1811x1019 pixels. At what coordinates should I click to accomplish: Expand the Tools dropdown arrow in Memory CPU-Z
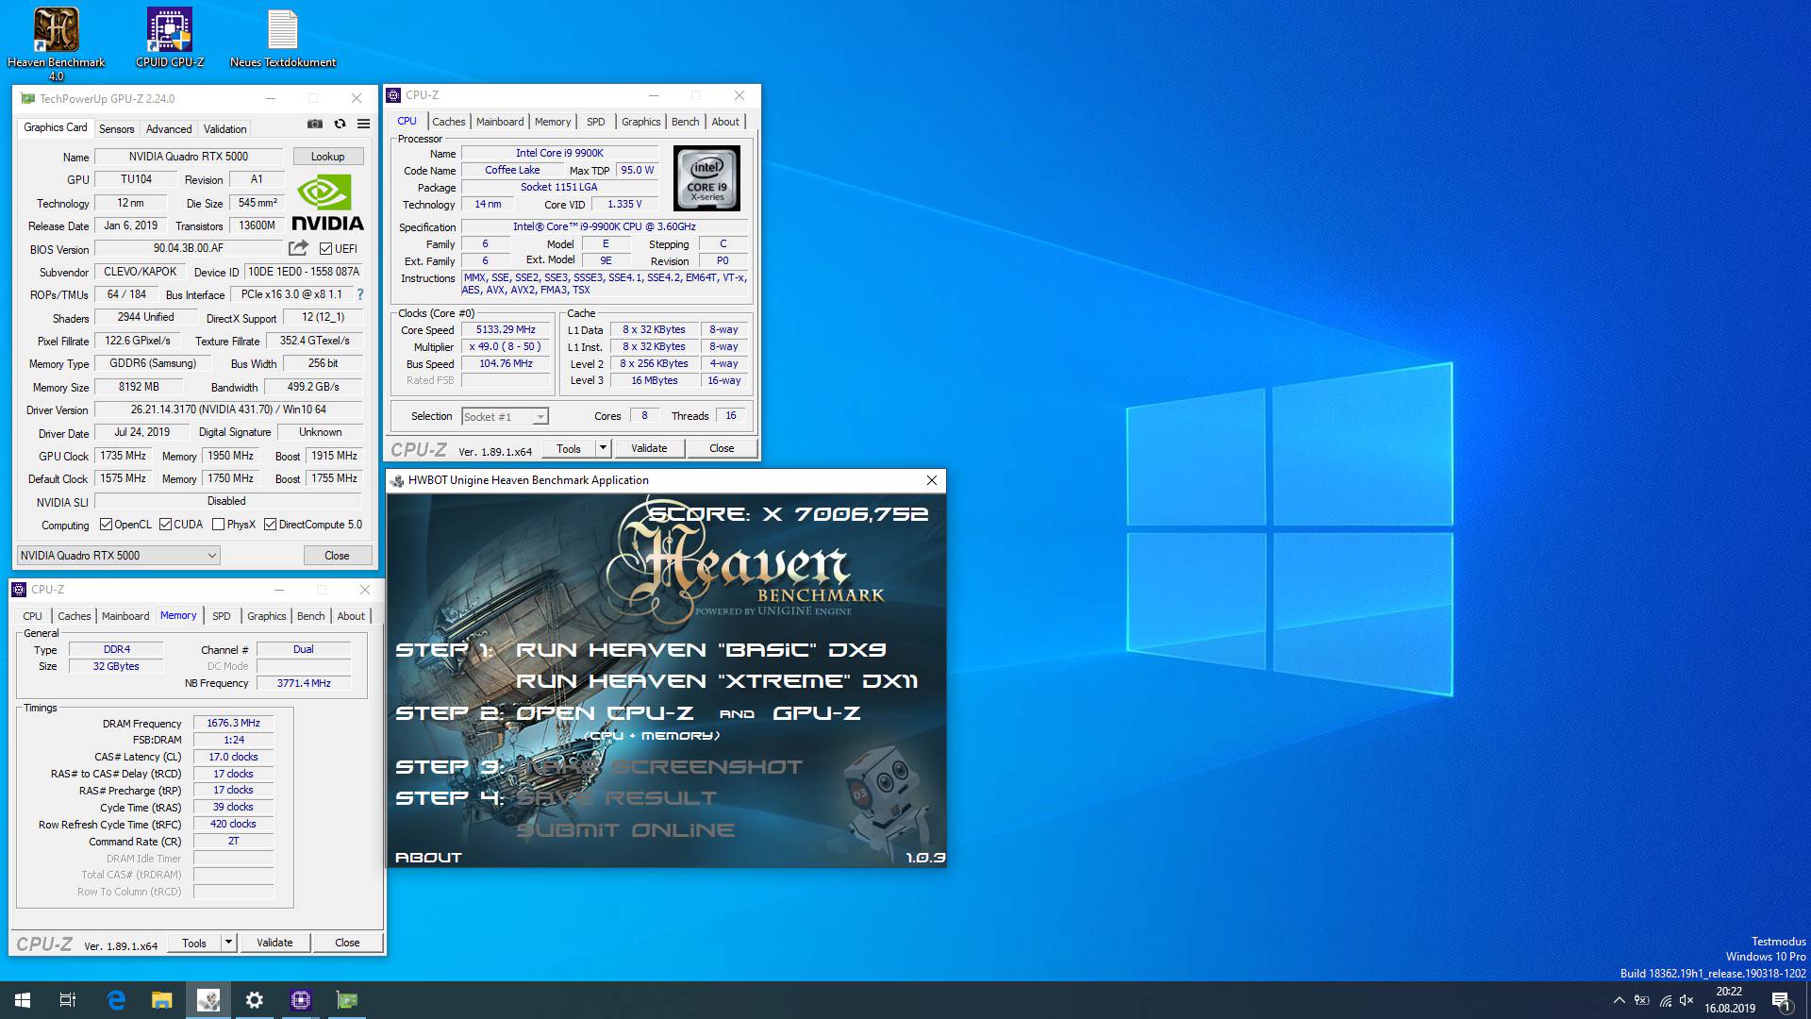click(x=228, y=943)
